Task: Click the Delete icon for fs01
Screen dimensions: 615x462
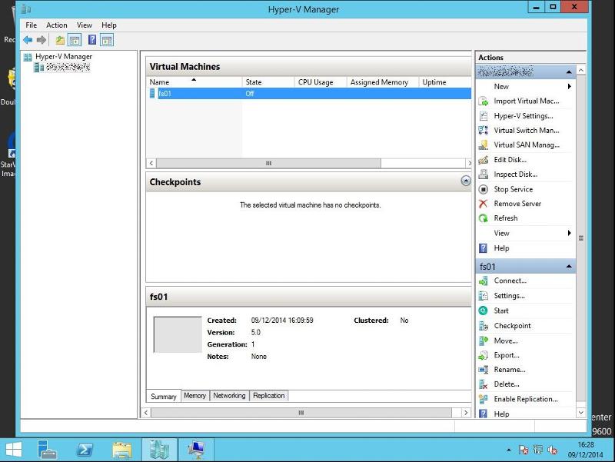Action: coord(484,384)
